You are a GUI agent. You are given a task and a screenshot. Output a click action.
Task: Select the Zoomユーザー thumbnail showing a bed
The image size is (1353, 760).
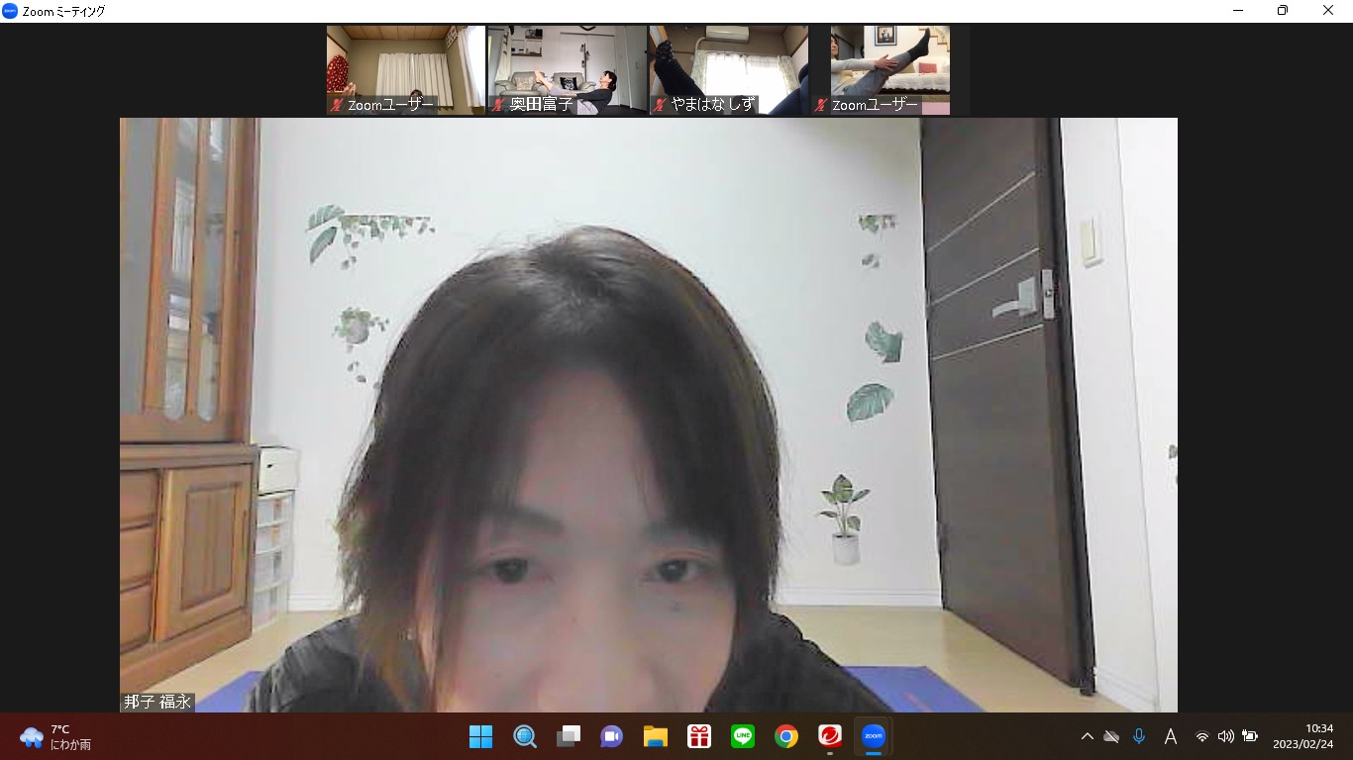890,70
